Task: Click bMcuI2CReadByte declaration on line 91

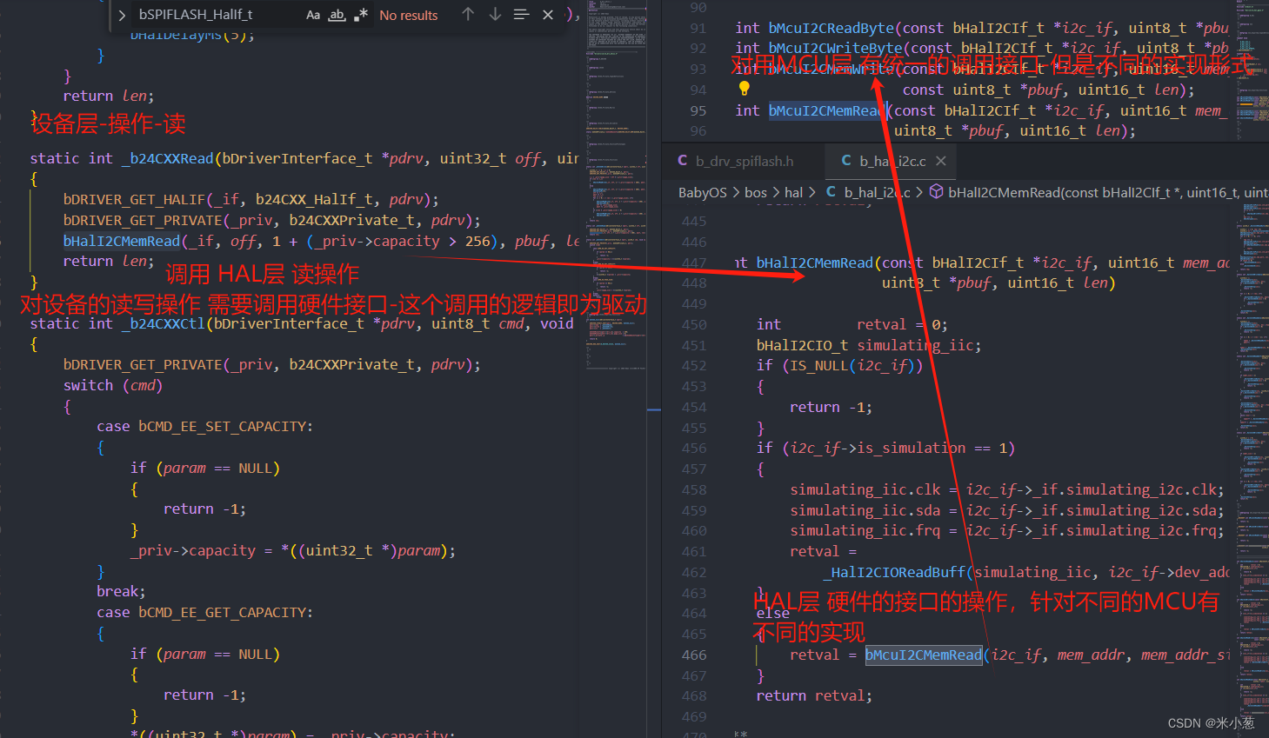Action: pos(831,28)
